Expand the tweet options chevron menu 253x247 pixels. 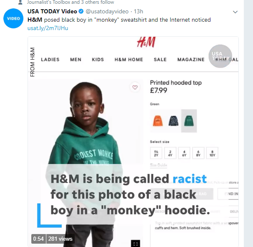pos(235,12)
